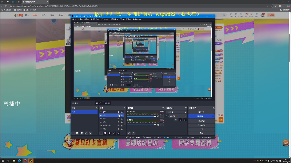Open advanced audio properties in the Audio Mixer footer

click(x=129, y=133)
